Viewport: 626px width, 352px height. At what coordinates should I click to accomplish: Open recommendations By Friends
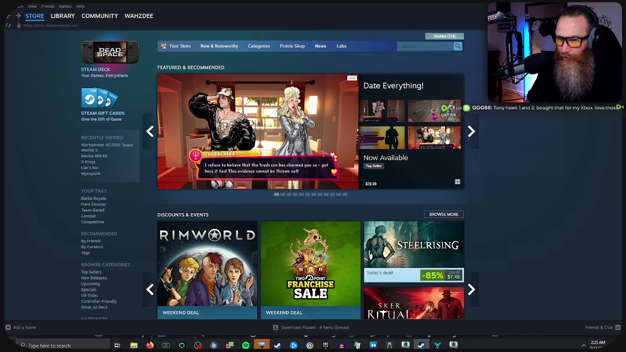91,241
